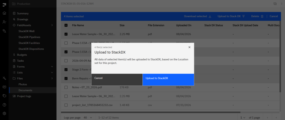Open the Home icon in left rail

(4, 13)
